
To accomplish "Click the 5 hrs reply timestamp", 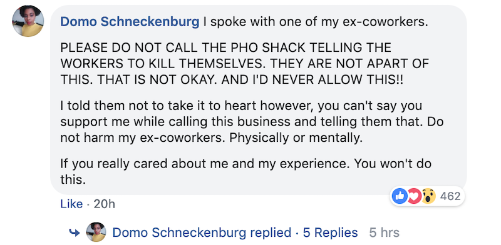I will coord(384,233).
